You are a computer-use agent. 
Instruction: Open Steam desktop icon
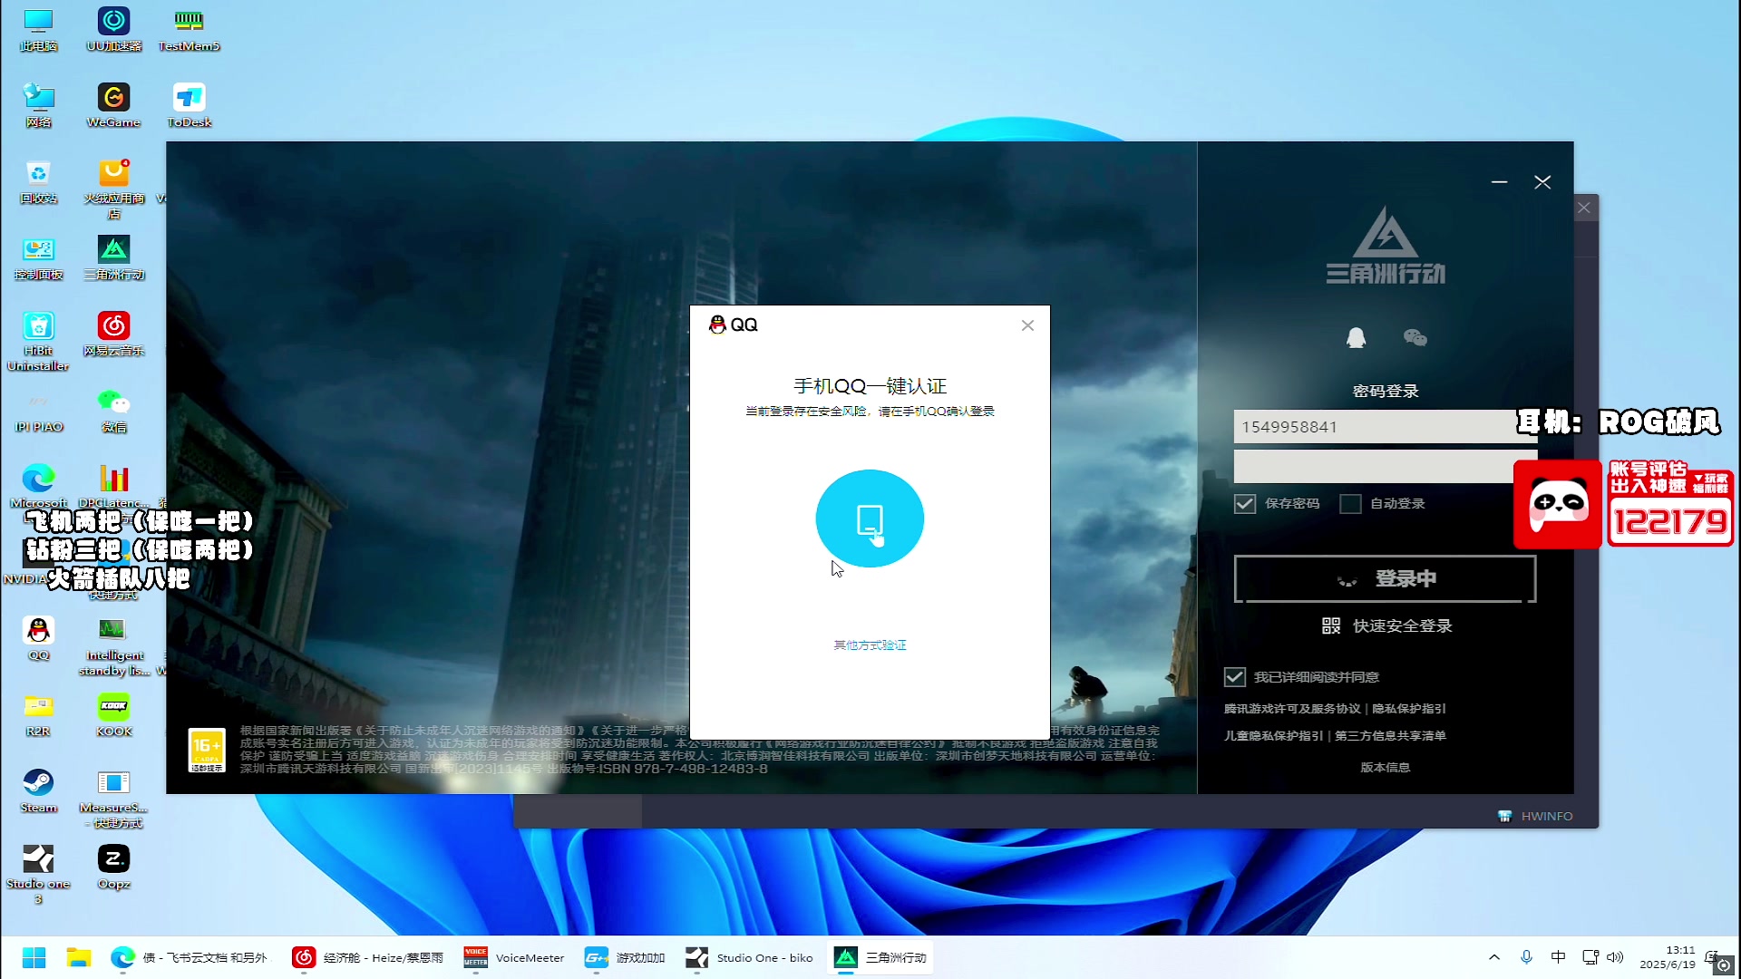click(38, 791)
